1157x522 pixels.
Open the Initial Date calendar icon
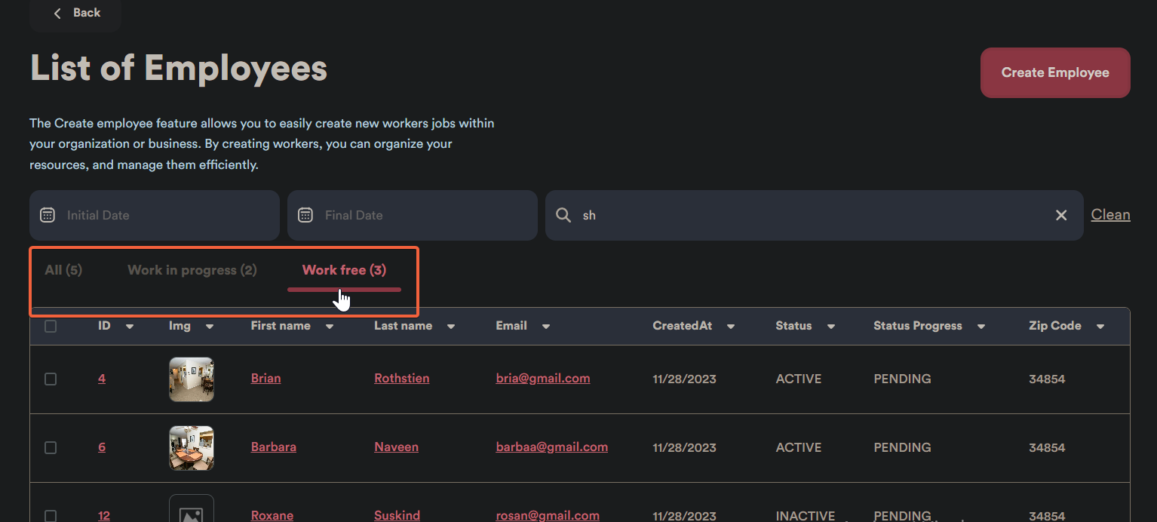point(48,215)
